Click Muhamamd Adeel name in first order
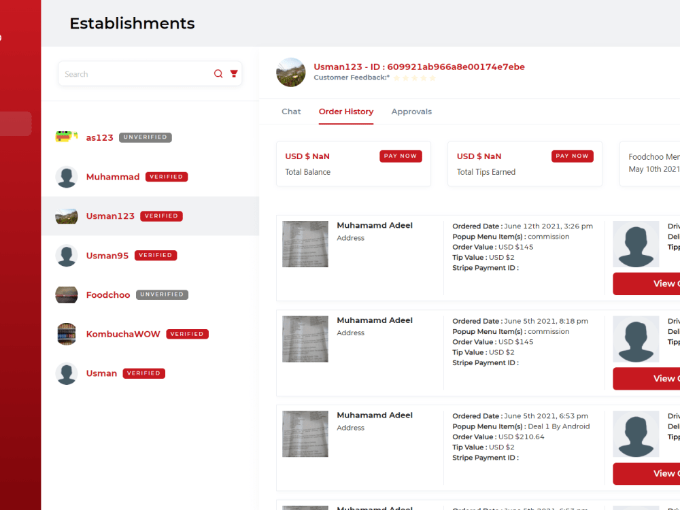680x510 pixels. 375,225
